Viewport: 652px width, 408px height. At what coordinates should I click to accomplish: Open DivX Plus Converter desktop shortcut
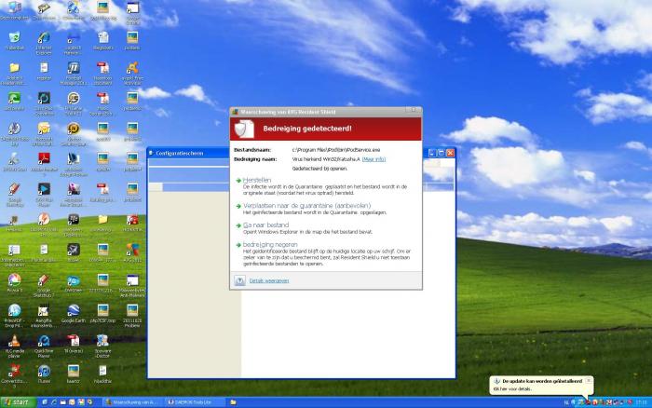44,103
